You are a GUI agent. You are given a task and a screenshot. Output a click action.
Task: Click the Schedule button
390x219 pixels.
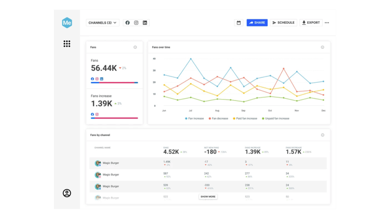pos(283,23)
